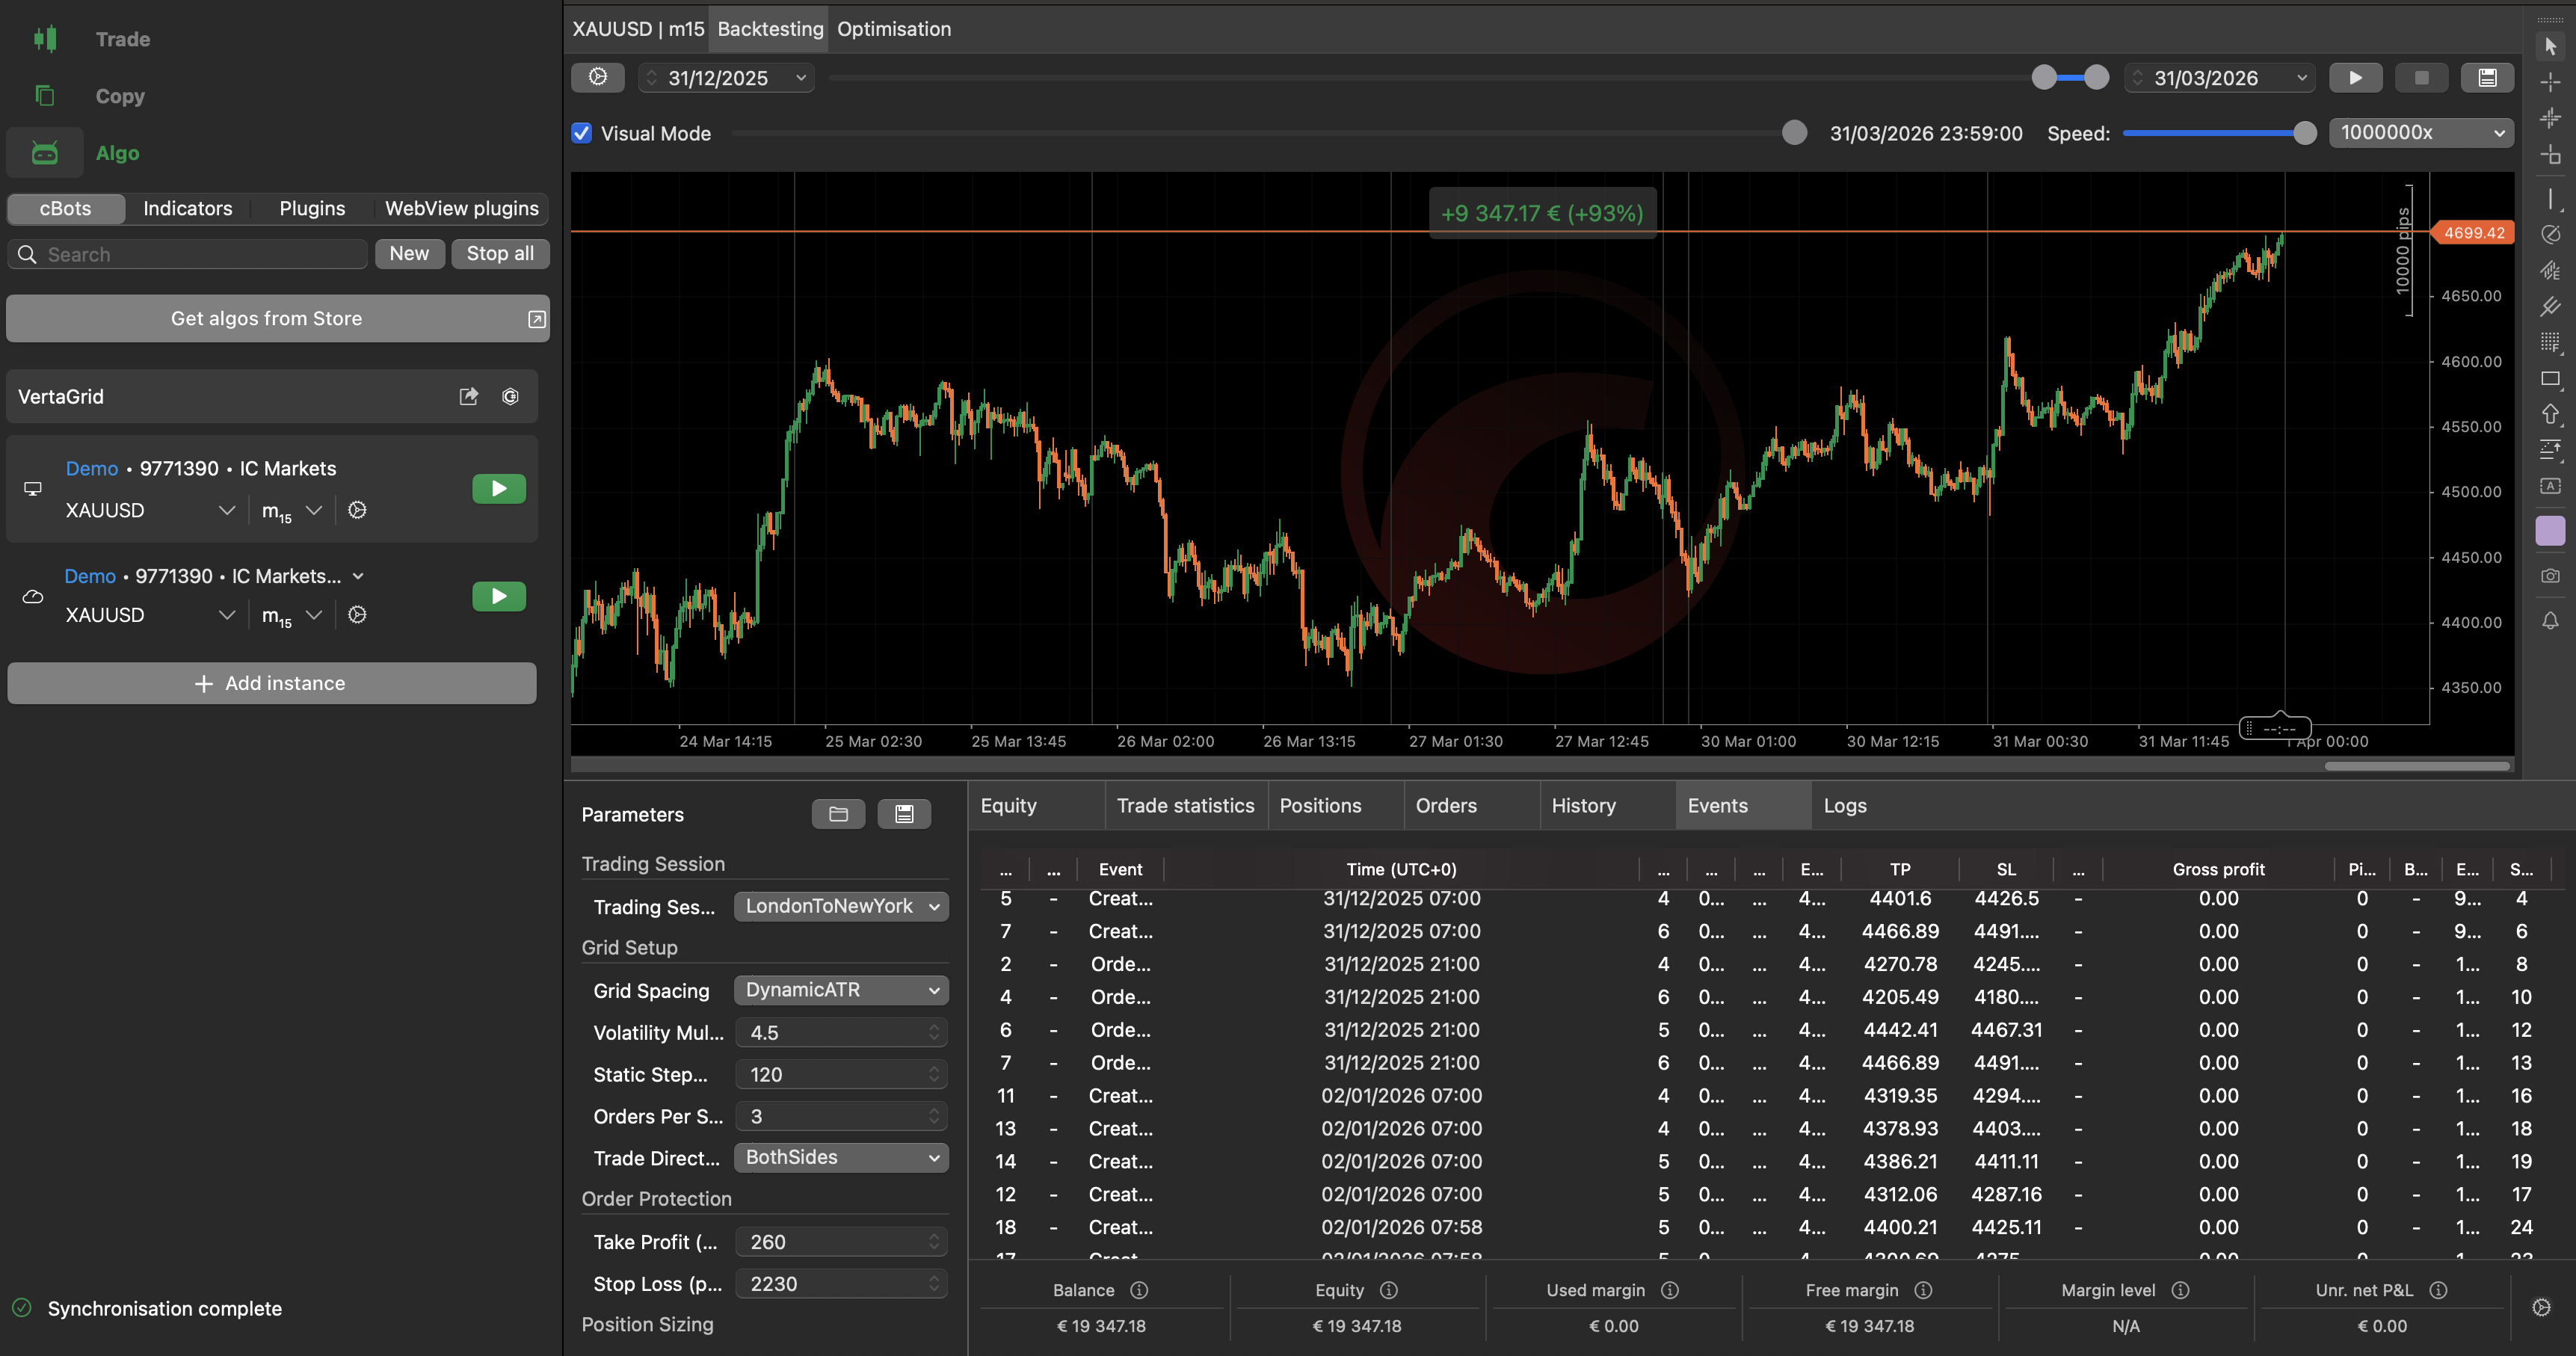2576x1356 pixels.
Task: Open the Grid Spacing DynamicATR dropdown
Action: click(x=841, y=990)
